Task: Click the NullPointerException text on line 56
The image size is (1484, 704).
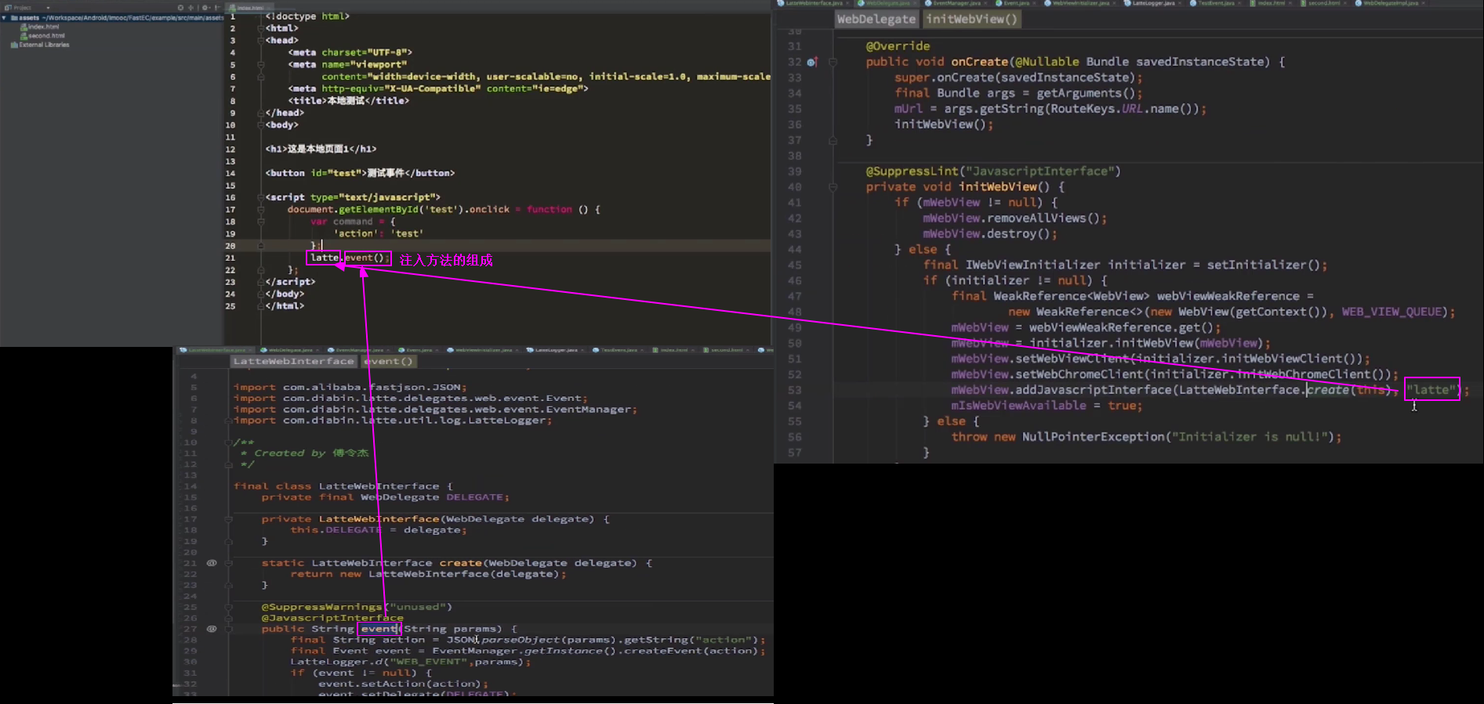Action: pyautogui.click(x=1092, y=437)
